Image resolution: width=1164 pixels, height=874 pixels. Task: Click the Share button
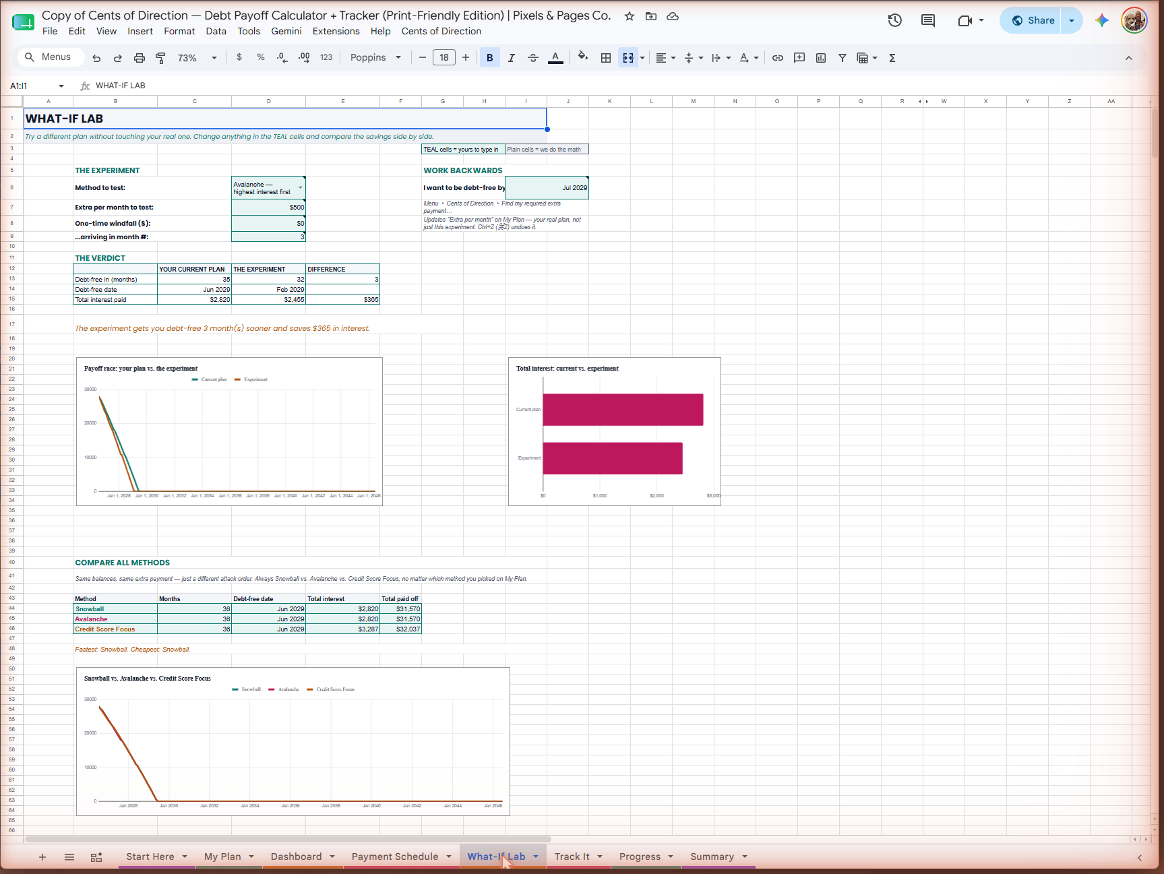click(x=1031, y=20)
